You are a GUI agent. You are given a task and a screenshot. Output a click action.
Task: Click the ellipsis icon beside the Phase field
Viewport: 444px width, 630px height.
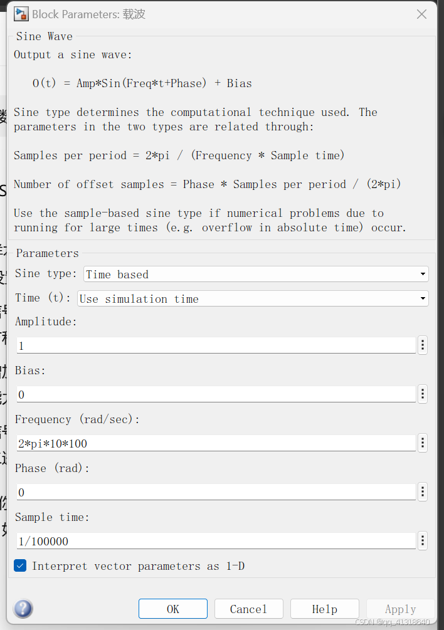tap(422, 491)
